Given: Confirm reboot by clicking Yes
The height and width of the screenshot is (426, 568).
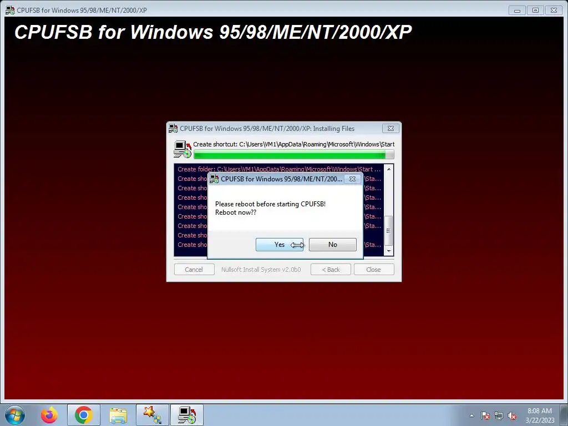Looking at the screenshot, I should point(280,245).
